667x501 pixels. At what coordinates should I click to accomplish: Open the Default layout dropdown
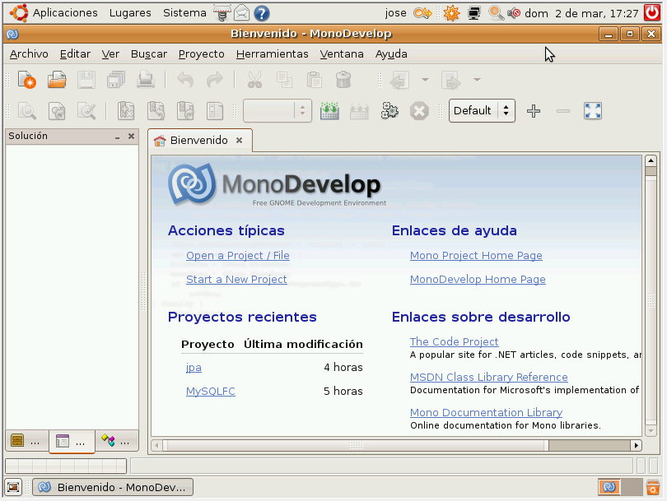[482, 111]
